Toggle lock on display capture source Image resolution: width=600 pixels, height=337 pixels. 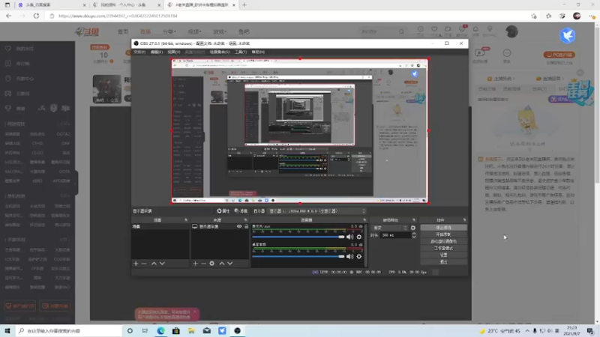[x=247, y=227]
